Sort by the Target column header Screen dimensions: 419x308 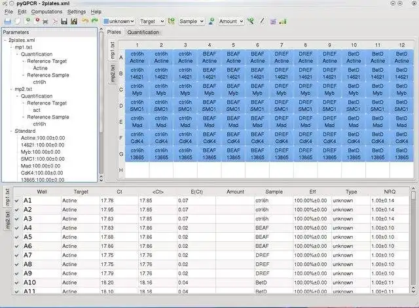[81, 192]
